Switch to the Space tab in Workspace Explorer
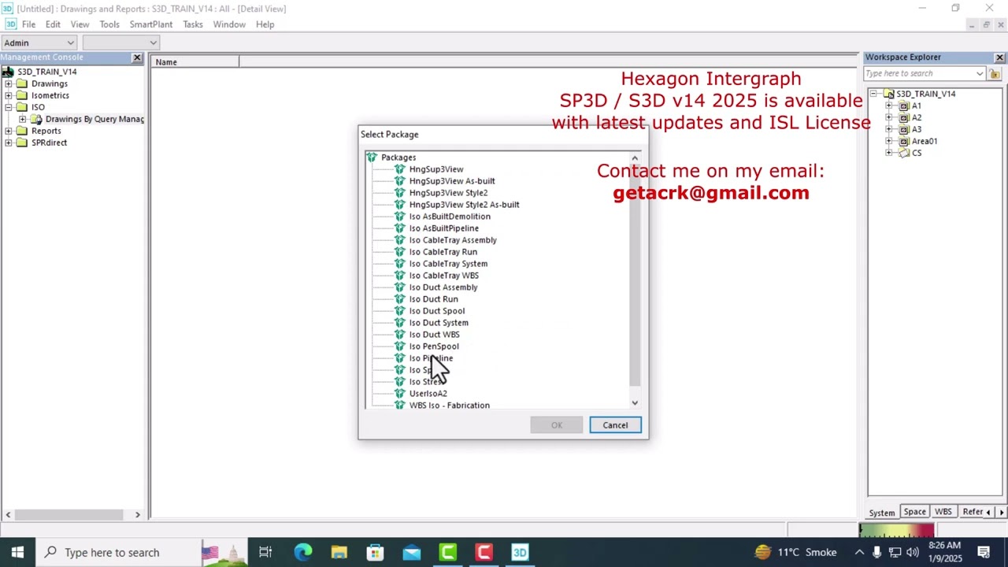This screenshot has width=1008, height=567. (x=914, y=512)
